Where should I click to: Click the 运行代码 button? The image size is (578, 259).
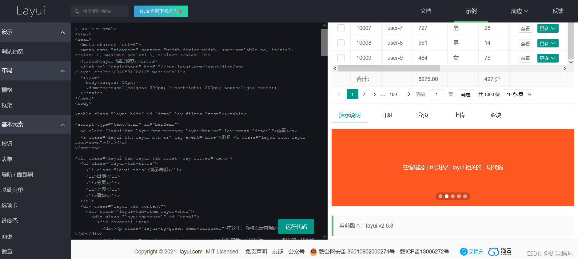(296, 227)
